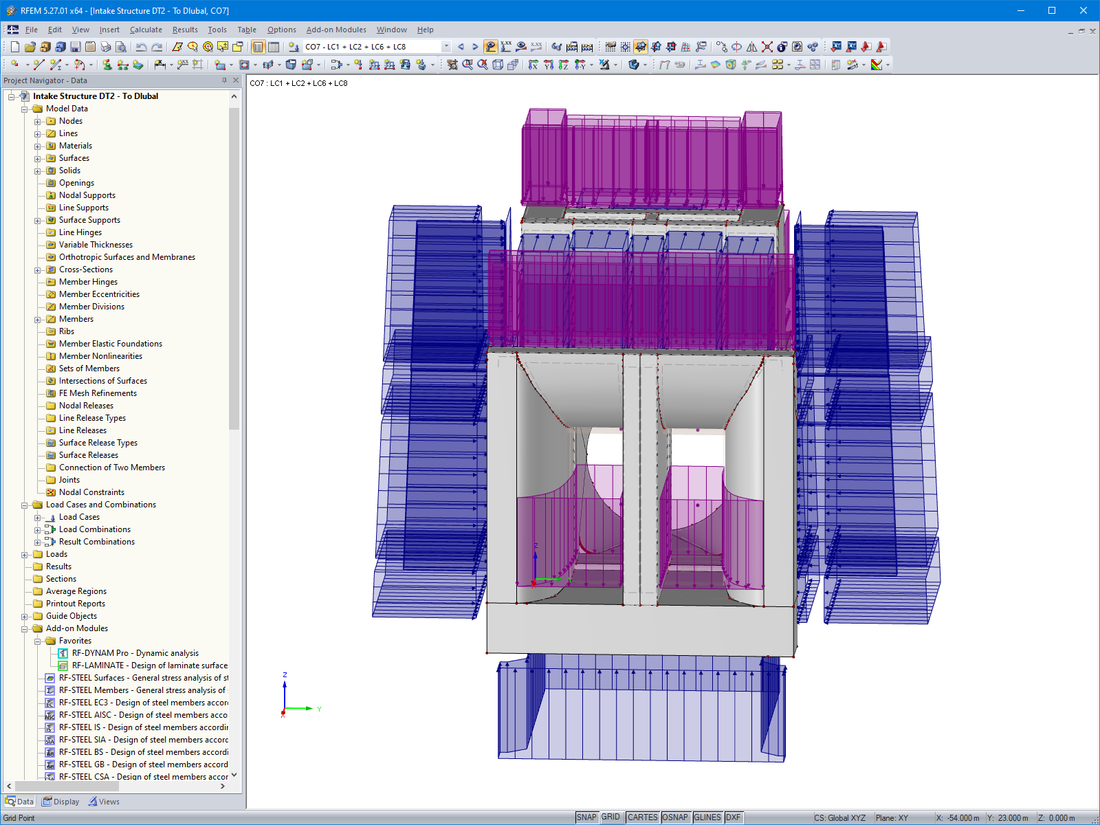Open the load combination CO7 dropdown
This screenshot has height=825, width=1100.
(x=446, y=46)
